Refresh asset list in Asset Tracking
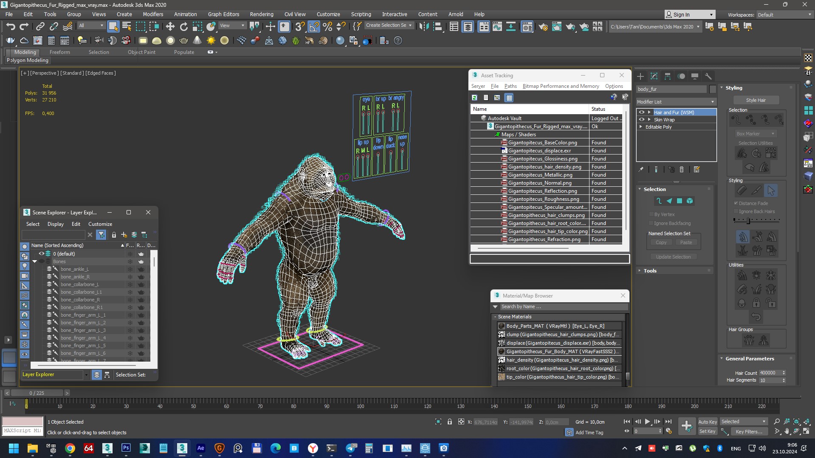 pos(474,98)
